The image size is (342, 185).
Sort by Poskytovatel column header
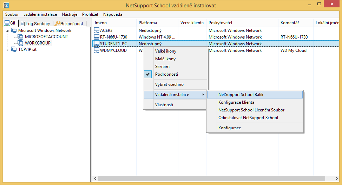point(242,23)
